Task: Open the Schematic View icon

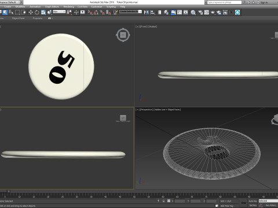Action: pyautogui.click(x=186, y=13)
